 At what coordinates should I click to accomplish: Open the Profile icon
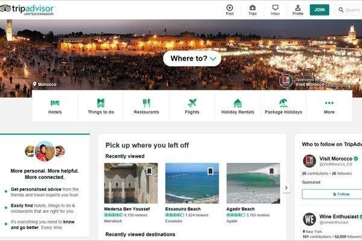pos(298,8)
